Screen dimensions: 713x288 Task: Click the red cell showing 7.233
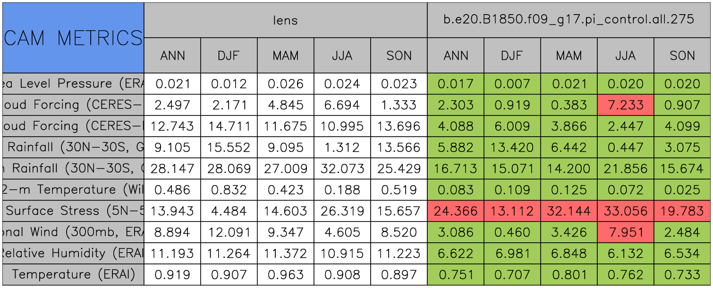(x=626, y=105)
